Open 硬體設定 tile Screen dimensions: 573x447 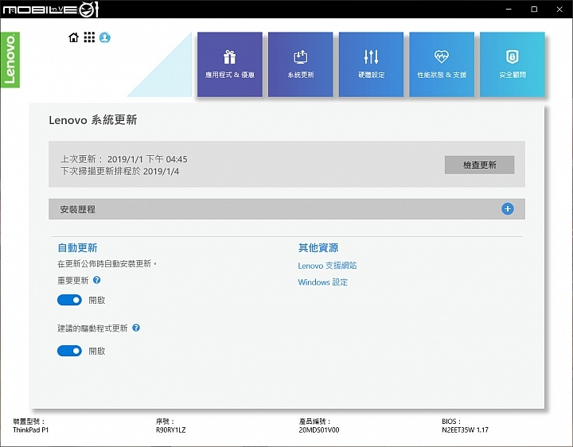point(372,64)
